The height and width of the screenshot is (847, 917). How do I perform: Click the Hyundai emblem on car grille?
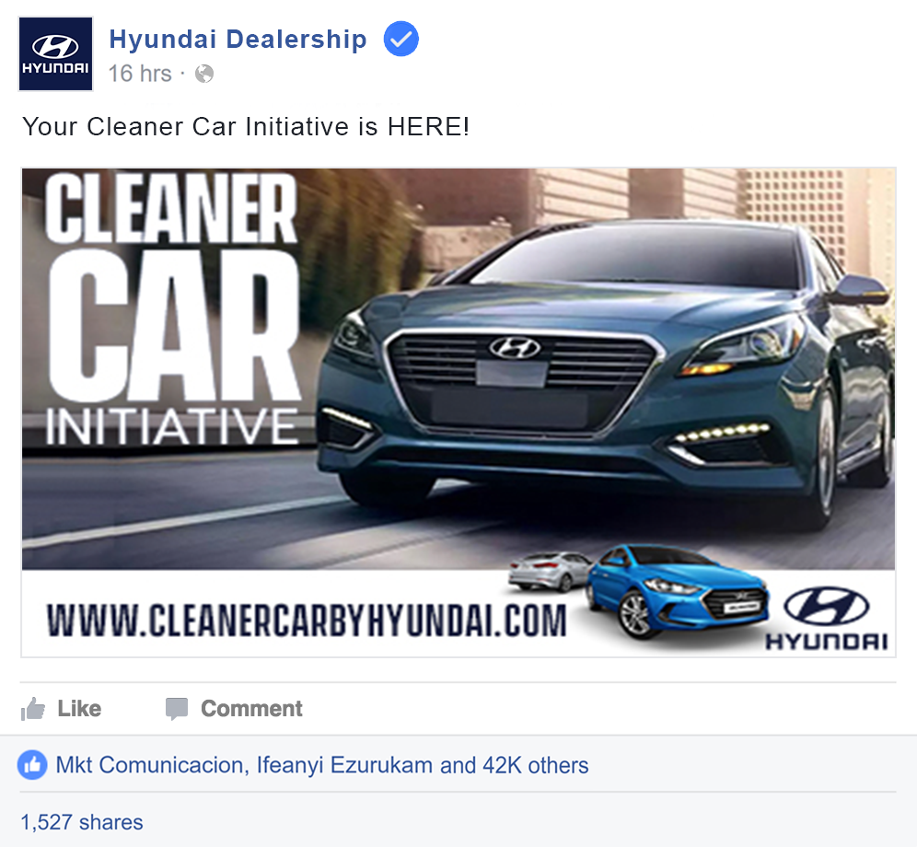click(x=516, y=347)
